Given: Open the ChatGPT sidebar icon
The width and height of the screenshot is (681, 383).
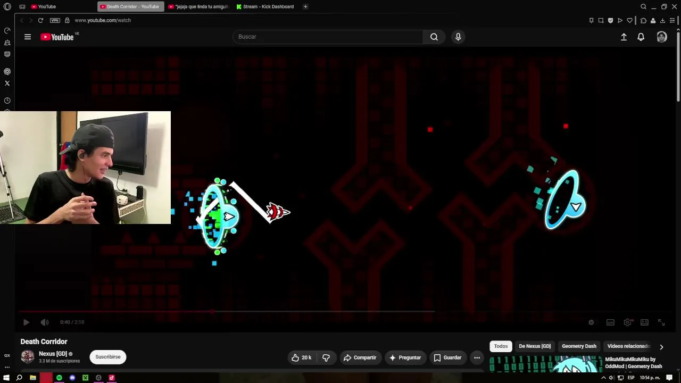Looking at the screenshot, I should pos(7,71).
